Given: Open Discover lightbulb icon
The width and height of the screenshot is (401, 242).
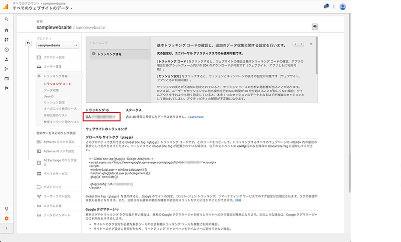Looking at the screenshot, I should pos(6,208).
